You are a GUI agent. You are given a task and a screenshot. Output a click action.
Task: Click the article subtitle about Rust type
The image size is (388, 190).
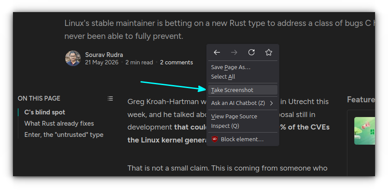[x=220, y=30]
